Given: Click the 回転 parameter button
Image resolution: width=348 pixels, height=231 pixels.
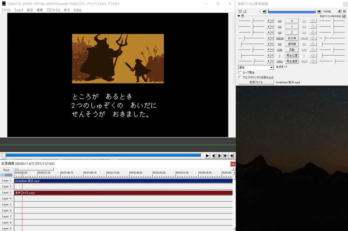Looking at the screenshot, I should click(x=292, y=50).
